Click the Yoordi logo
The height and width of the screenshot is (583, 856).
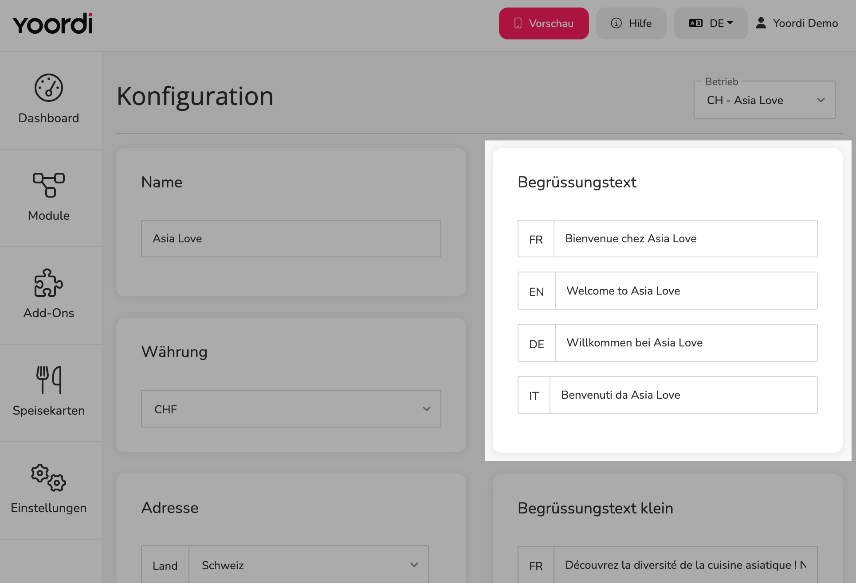(x=53, y=24)
